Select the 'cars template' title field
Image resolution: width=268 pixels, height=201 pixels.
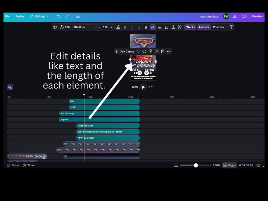209,17
